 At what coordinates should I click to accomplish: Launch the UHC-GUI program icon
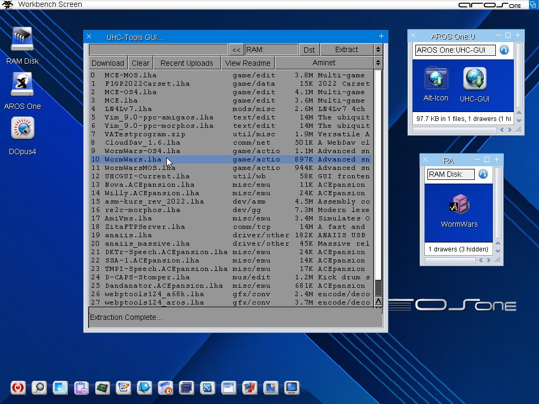tap(474, 79)
